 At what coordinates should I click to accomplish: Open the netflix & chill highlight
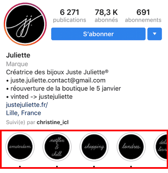[57, 147]
